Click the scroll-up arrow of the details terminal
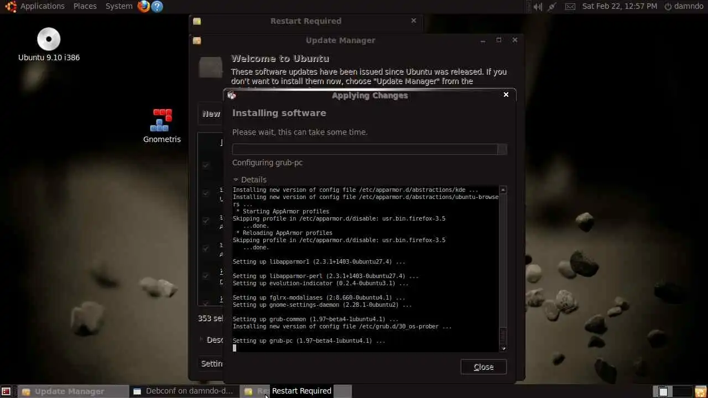This screenshot has width=708, height=398. click(x=503, y=190)
